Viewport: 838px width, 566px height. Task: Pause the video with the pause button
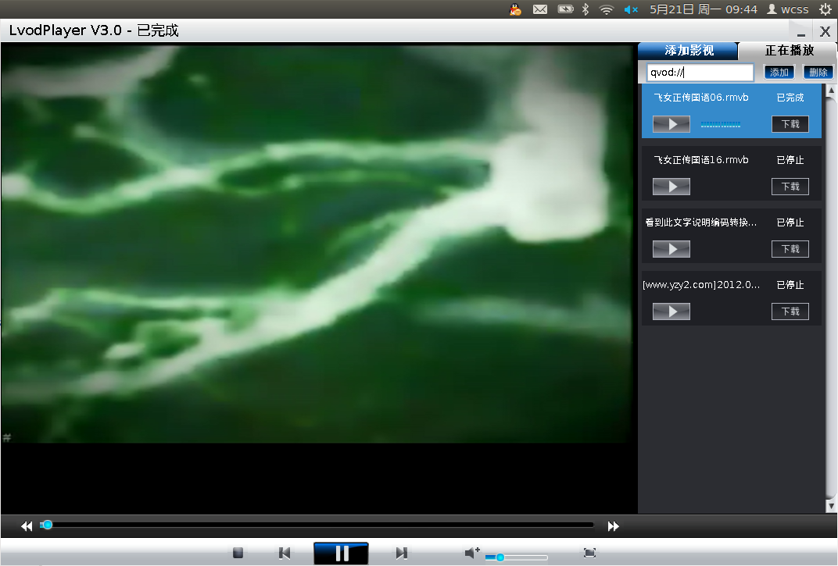point(341,554)
